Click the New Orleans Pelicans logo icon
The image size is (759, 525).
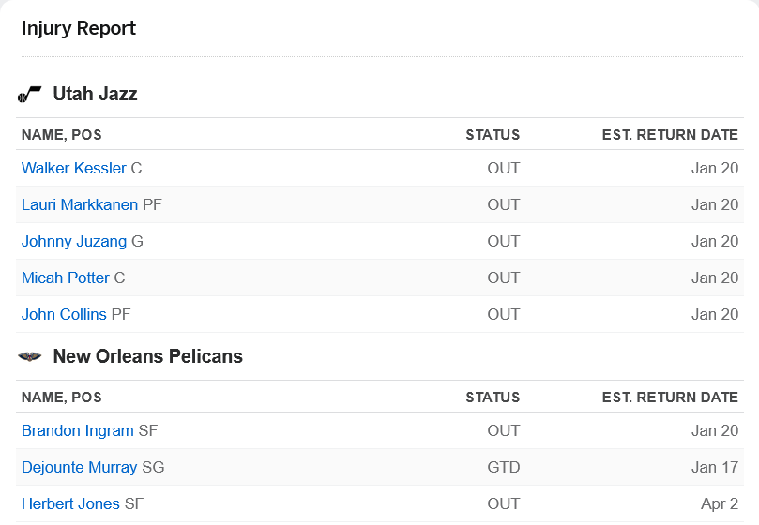click(29, 356)
